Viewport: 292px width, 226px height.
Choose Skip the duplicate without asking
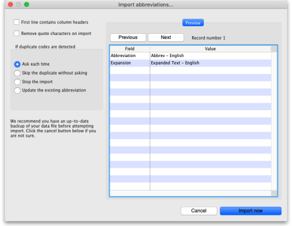(18, 73)
